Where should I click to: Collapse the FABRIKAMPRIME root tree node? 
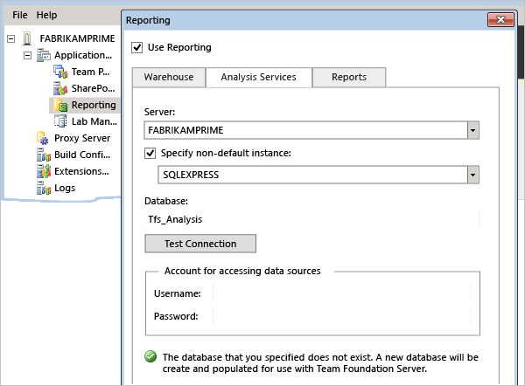click(x=10, y=39)
